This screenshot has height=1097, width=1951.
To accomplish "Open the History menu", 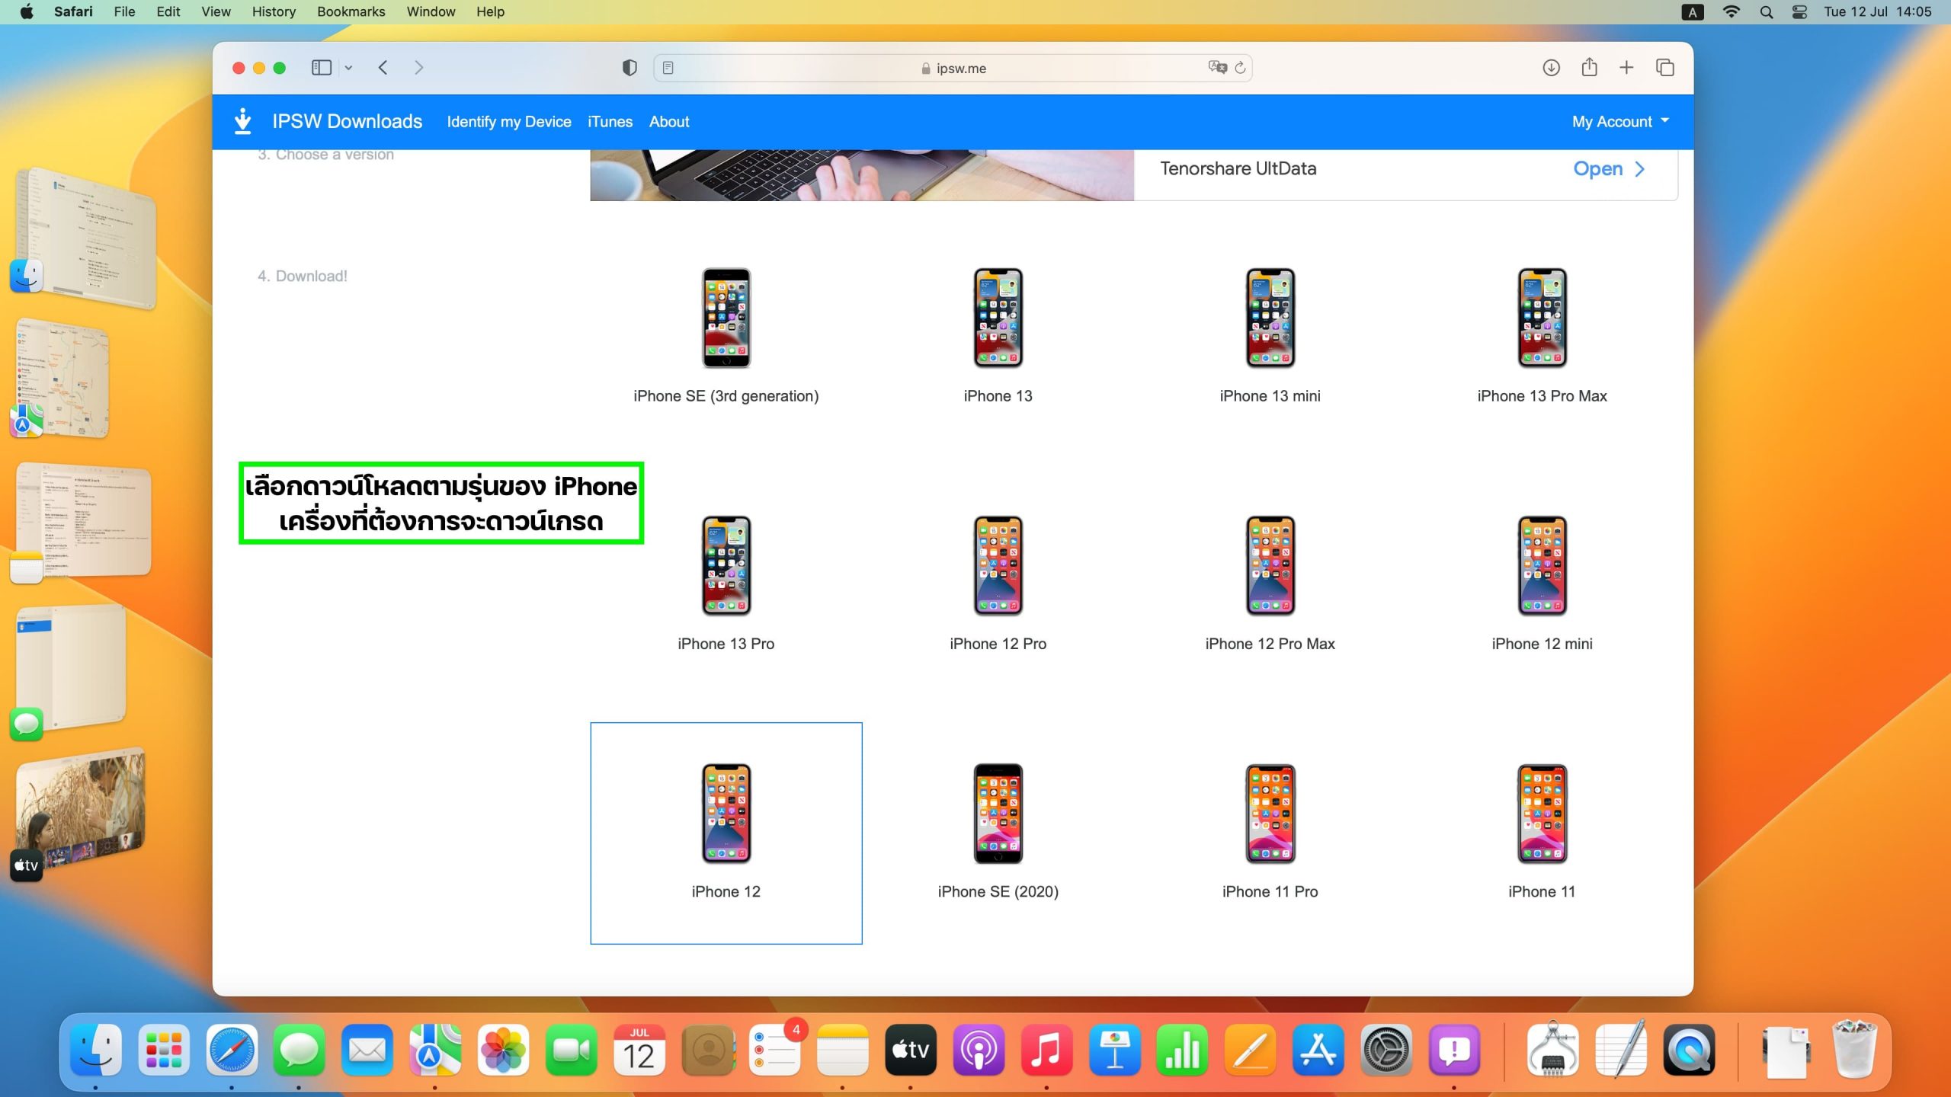I will pyautogui.click(x=274, y=12).
